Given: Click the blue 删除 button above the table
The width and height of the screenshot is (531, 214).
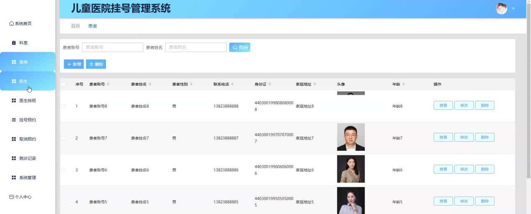Looking at the screenshot, I should (x=96, y=64).
